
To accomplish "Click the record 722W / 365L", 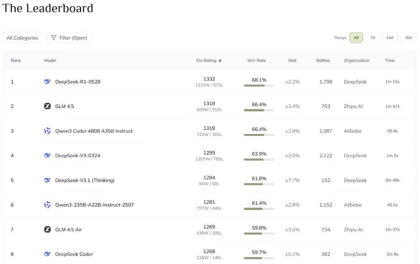I will [209, 134].
